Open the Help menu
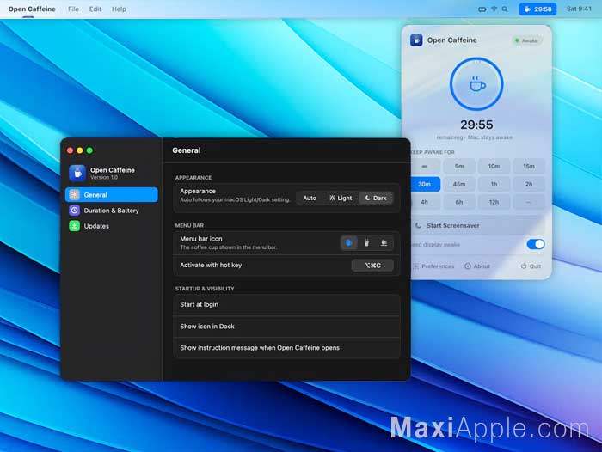The width and height of the screenshot is (602, 452). [x=119, y=9]
